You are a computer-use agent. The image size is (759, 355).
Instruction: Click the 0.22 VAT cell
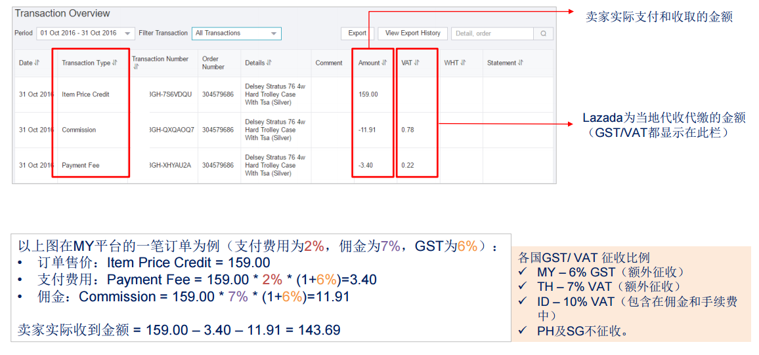coord(407,165)
